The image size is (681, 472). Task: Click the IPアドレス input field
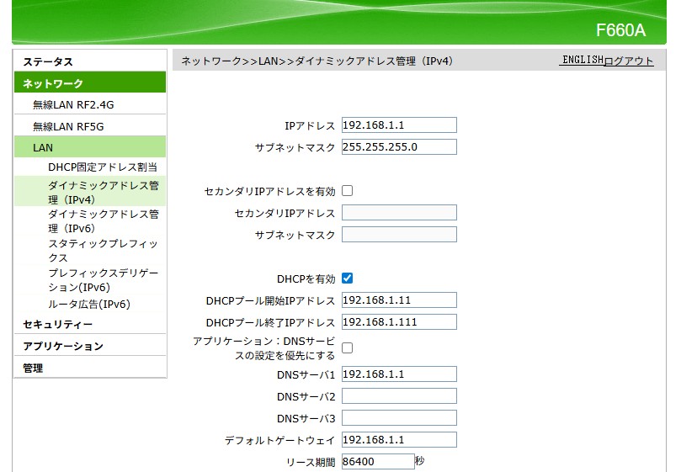pyautogui.click(x=399, y=125)
